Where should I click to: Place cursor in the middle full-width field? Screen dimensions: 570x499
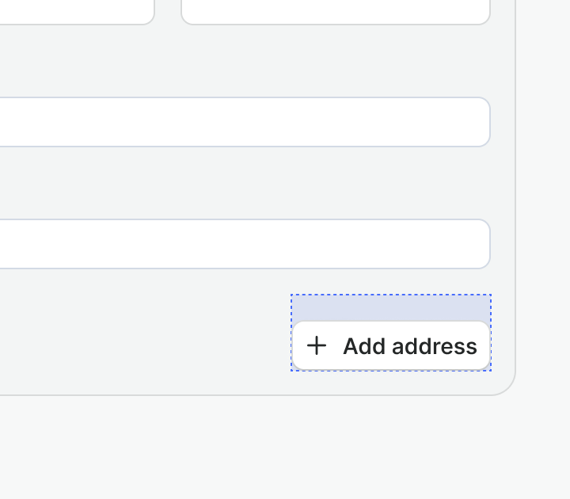point(237,122)
